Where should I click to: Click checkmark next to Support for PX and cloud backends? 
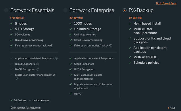click(x=130, y=38)
